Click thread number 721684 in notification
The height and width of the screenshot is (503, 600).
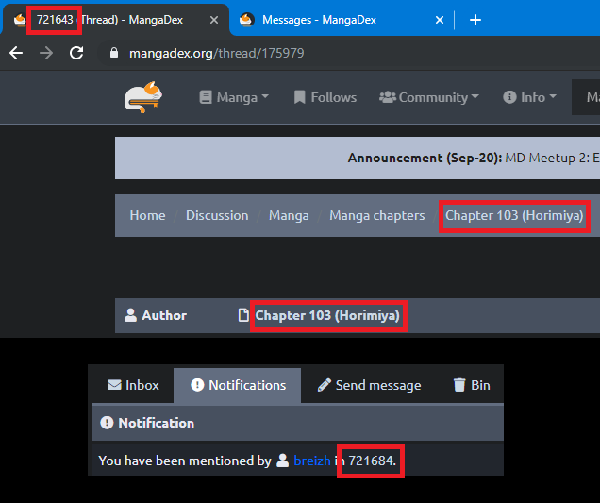click(371, 461)
